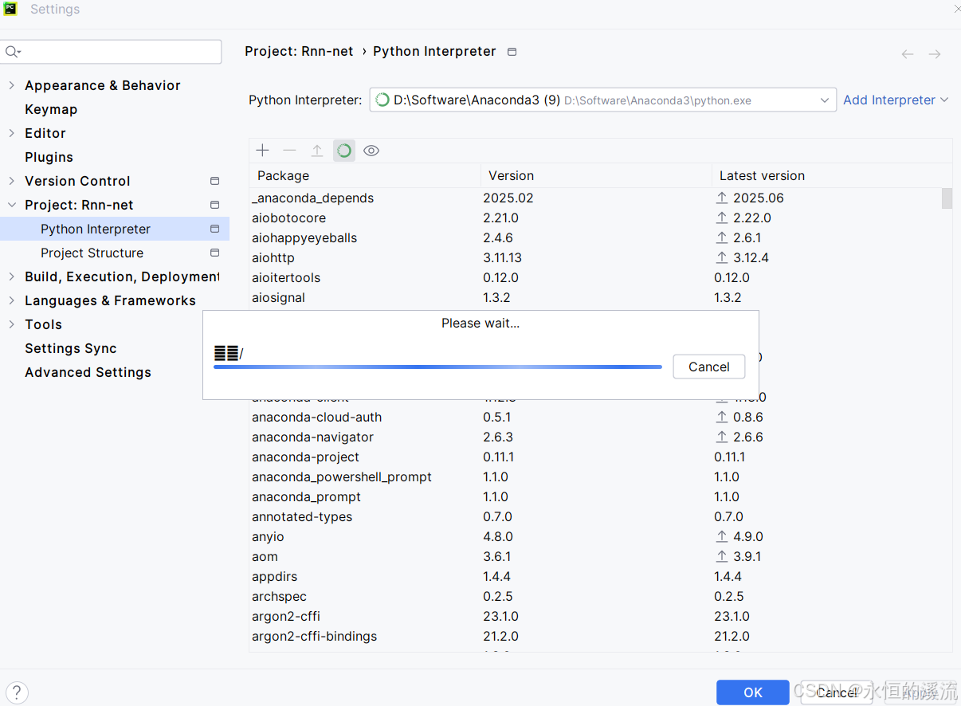The image size is (961, 706).
Task: Click project icon beside Project: Rnn-net
Action: click(x=214, y=205)
